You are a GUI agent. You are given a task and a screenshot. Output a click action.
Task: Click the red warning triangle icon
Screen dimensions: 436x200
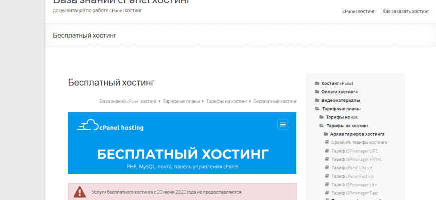tap(80, 192)
